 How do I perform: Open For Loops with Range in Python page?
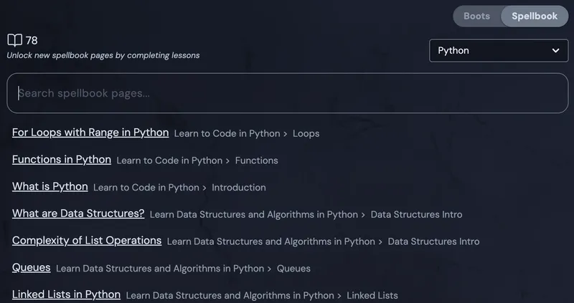(x=90, y=133)
